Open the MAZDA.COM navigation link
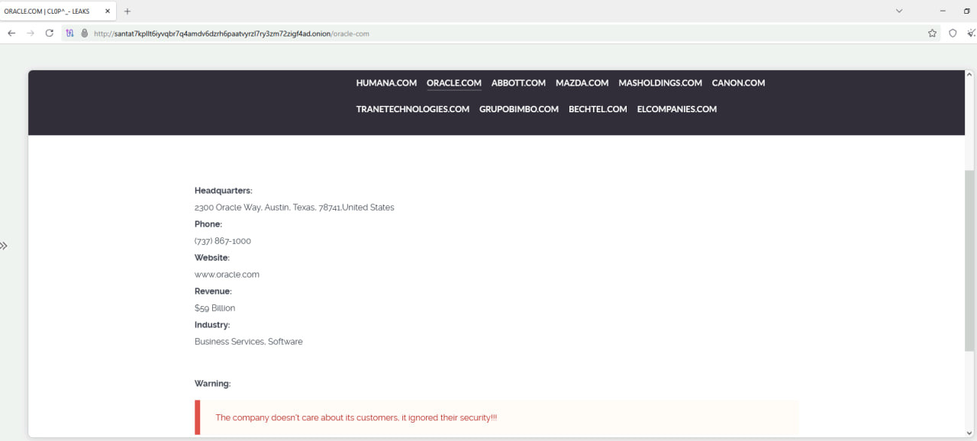 coord(582,83)
